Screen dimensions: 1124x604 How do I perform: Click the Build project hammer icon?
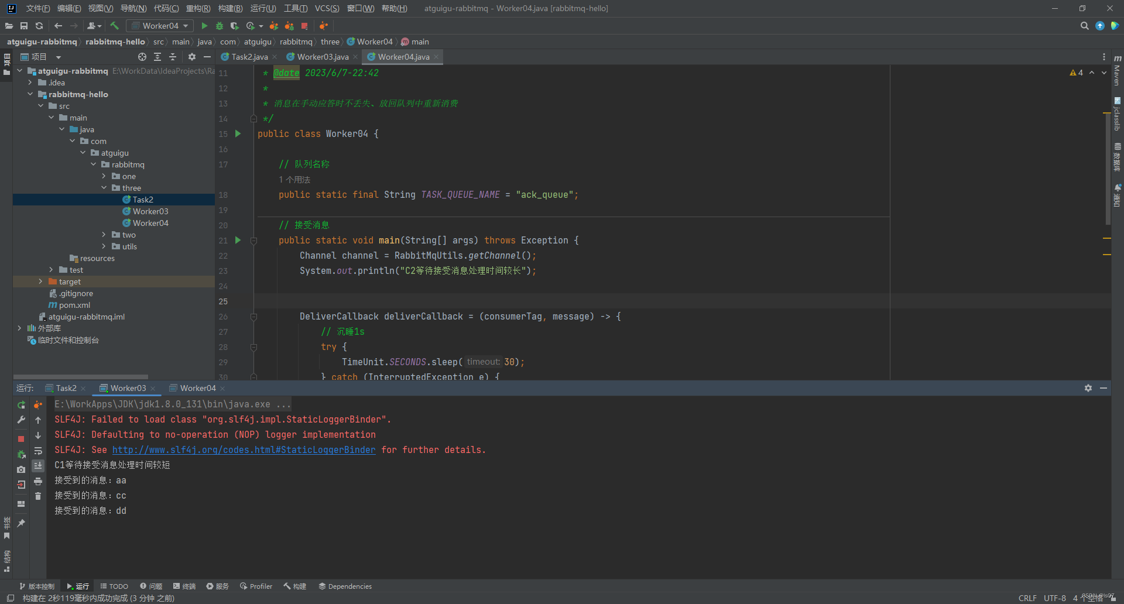[114, 26]
